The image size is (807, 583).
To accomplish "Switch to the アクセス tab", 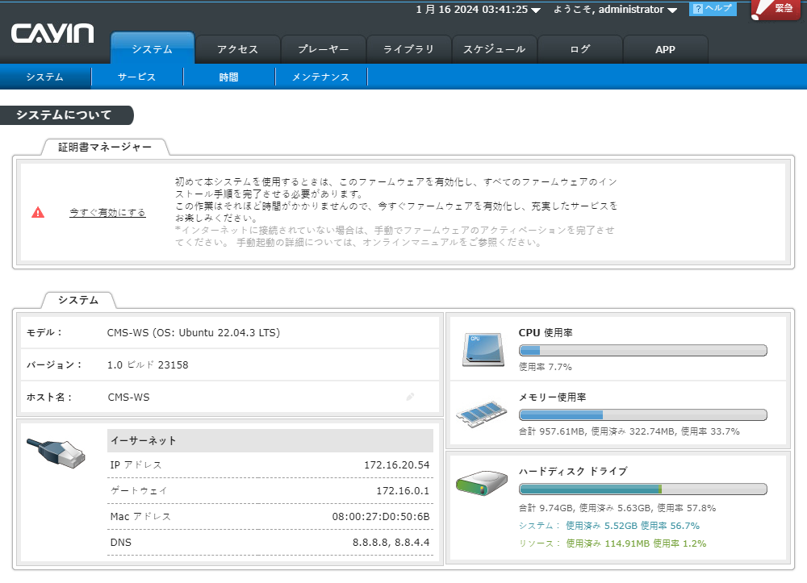I will click(x=238, y=49).
